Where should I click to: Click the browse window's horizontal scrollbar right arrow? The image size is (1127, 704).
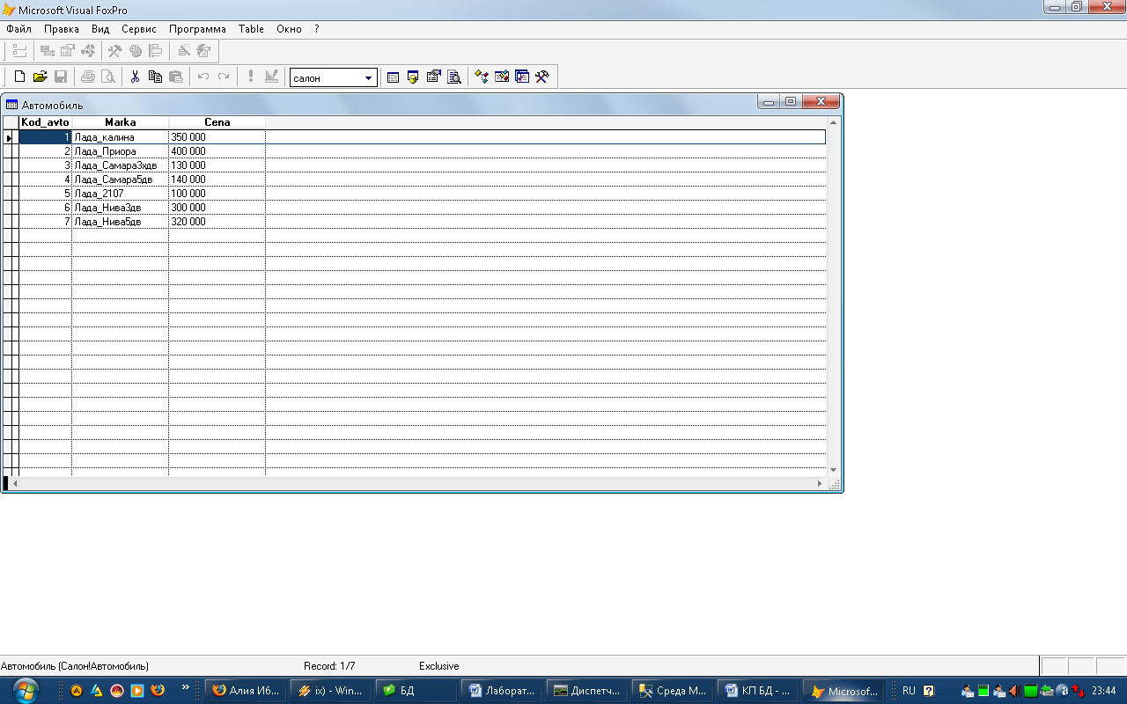click(x=820, y=483)
